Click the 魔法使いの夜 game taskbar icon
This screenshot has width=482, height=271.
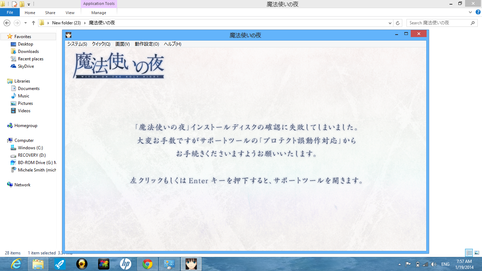click(x=191, y=264)
